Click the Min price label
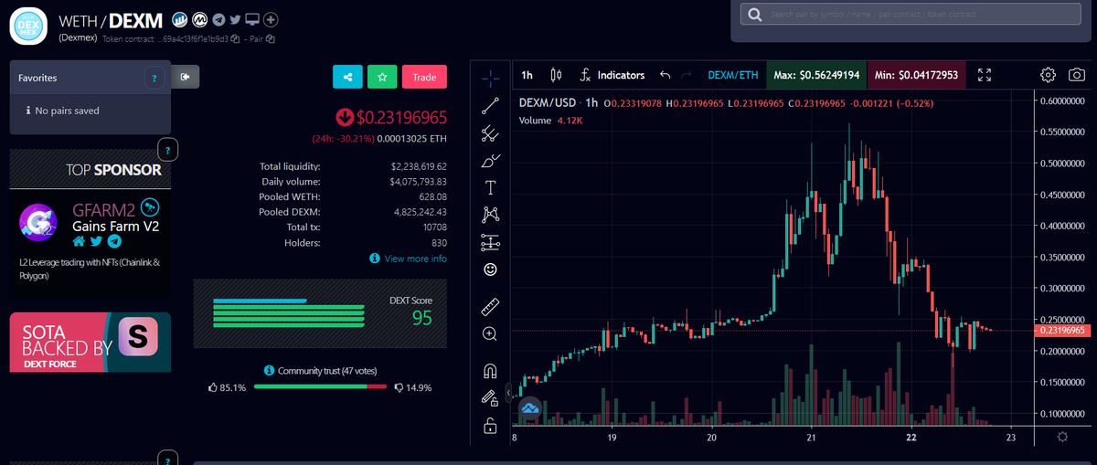 coord(916,75)
